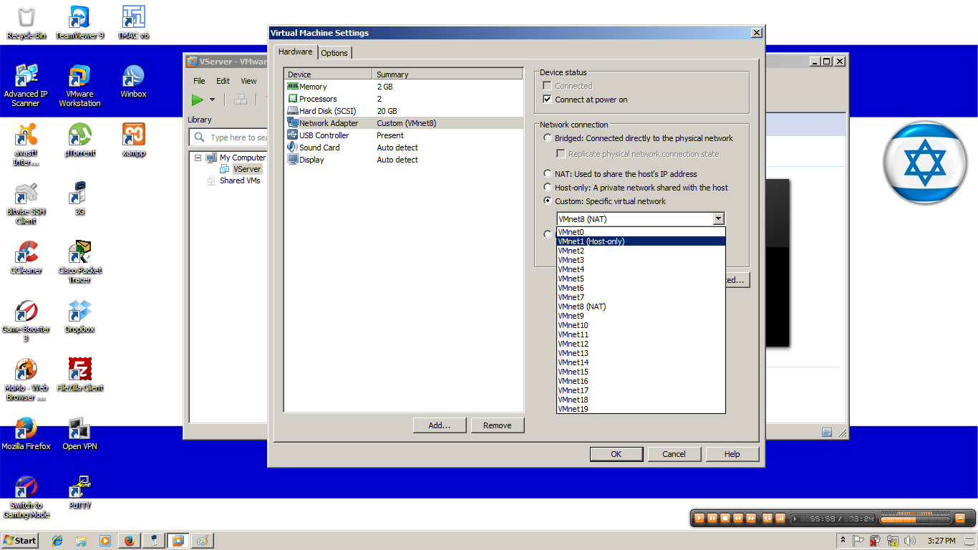Click the Cancel button
Viewport: 978px width, 550px height.
(x=674, y=454)
